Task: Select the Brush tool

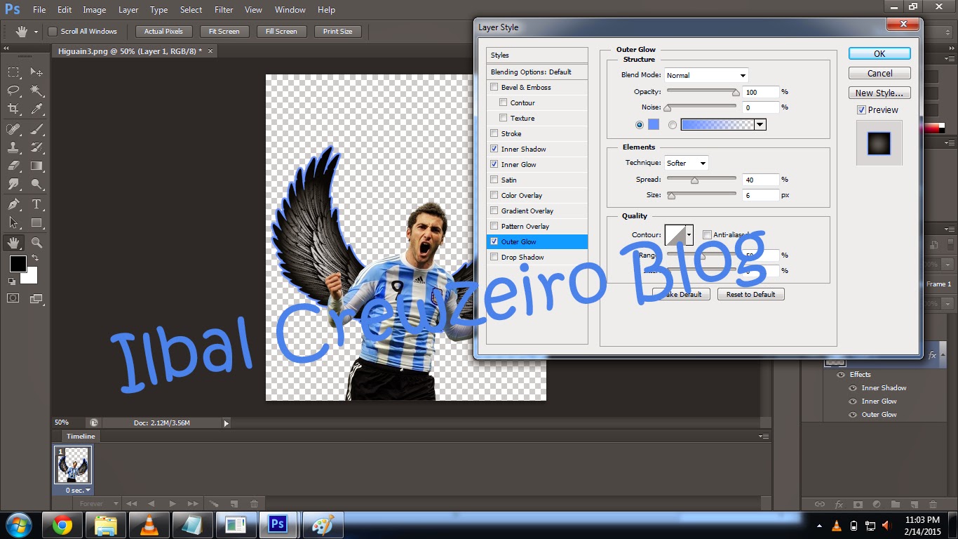Action: pos(36,129)
